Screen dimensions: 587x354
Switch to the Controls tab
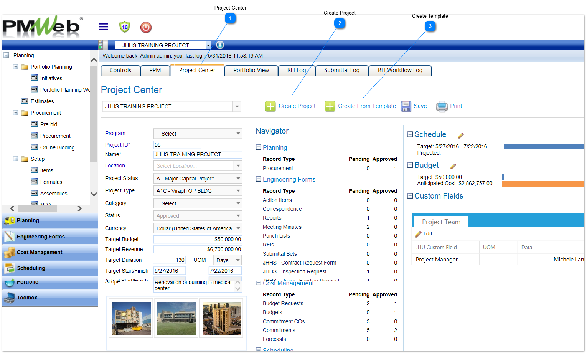click(120, 70)
